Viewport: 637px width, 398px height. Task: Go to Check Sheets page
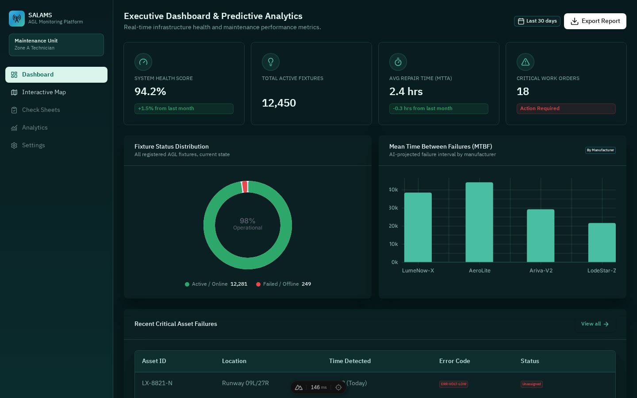tap(56, 110)
